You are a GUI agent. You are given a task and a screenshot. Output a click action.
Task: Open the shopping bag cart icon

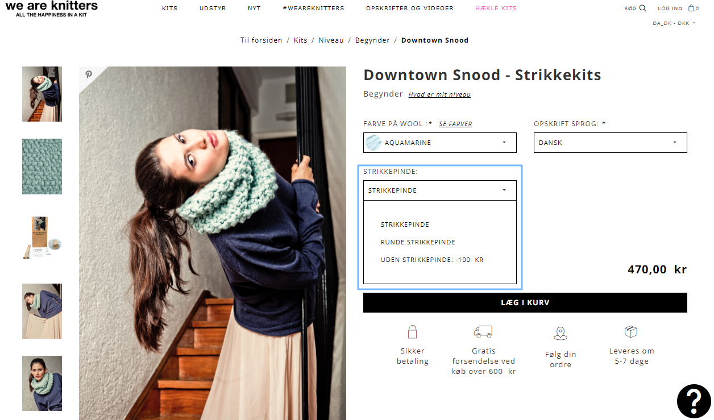point(691,8)
